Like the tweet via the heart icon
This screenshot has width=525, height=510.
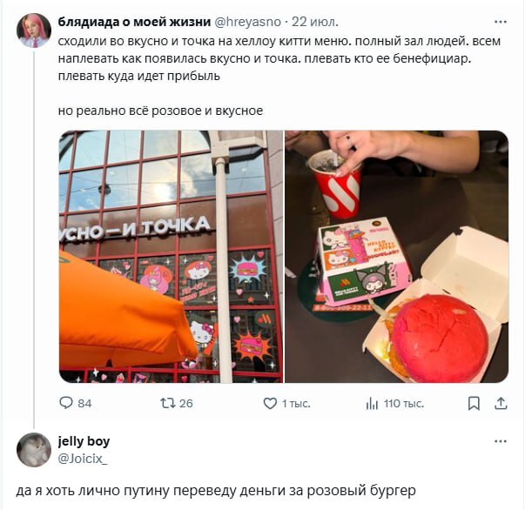point(270,403)
